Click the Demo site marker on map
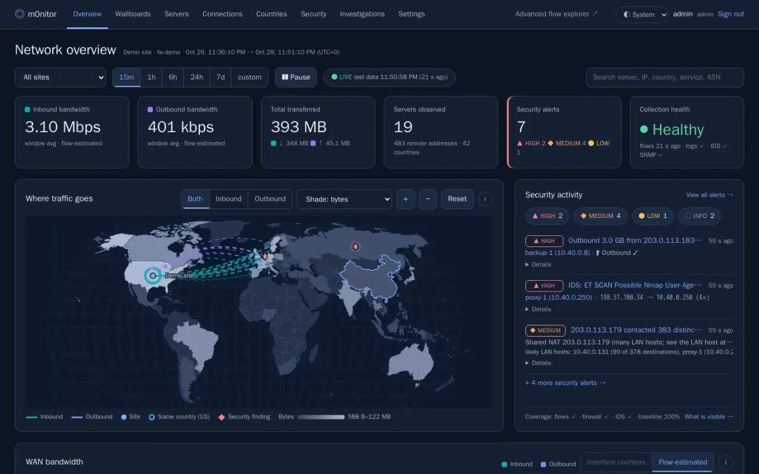Viewport: 759px width, 474px height. 153,276
